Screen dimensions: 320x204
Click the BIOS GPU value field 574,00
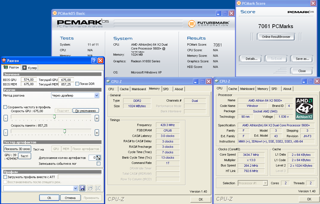(29, 80)
